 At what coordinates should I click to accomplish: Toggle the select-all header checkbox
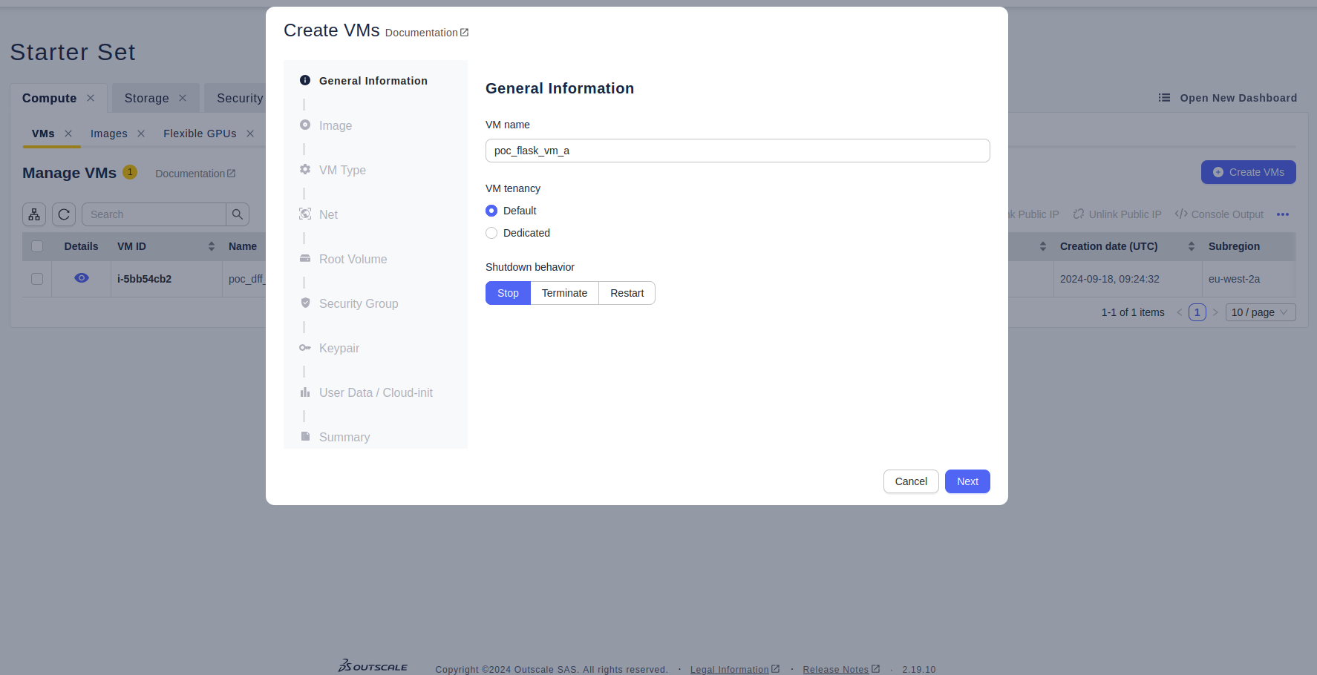tap(37, 246)
